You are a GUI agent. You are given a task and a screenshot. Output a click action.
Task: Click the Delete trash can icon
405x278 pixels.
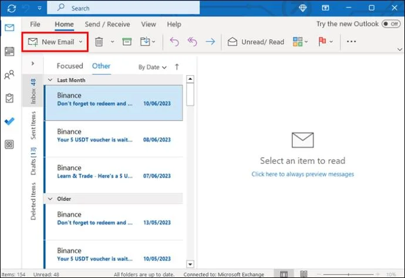(x=99, y=42)
